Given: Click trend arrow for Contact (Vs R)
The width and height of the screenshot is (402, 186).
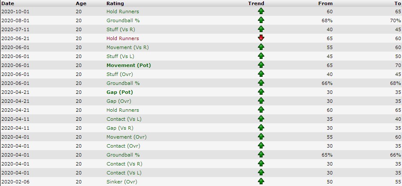Looking at the screenshot, I should [261, 164].
